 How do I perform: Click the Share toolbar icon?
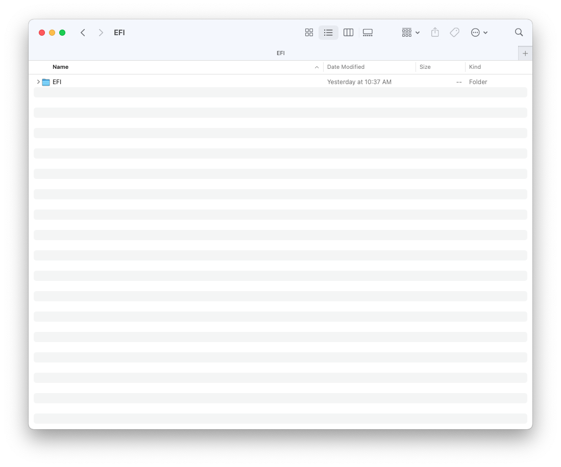(435, 33)
